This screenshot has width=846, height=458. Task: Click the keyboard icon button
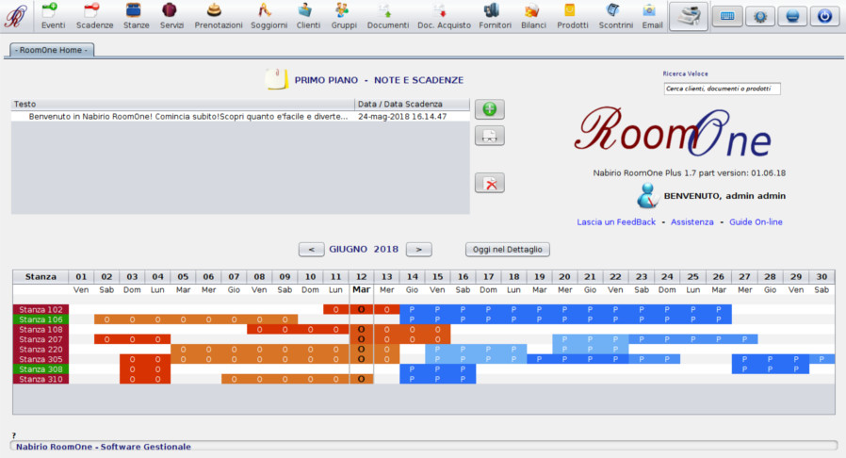point(727,16)
